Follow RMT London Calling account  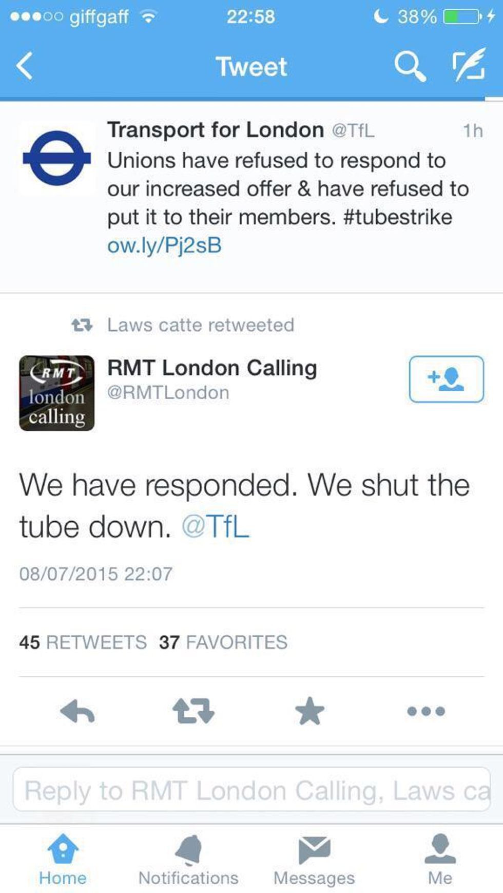tap(446, 379)
